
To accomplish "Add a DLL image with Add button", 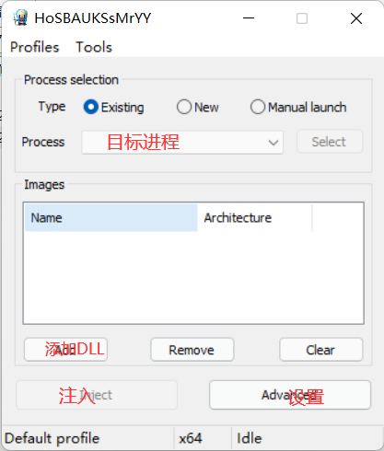I will [65, 350].
